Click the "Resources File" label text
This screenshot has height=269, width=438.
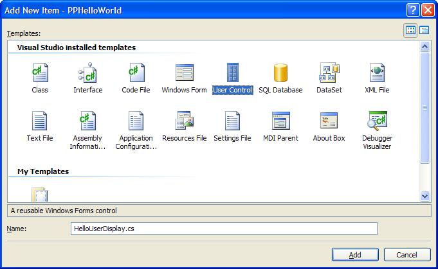point(185,138)
